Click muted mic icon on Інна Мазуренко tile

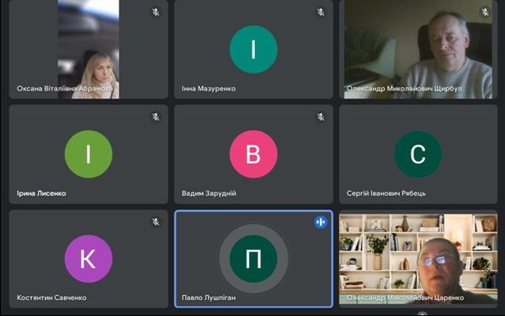(321, 13)
